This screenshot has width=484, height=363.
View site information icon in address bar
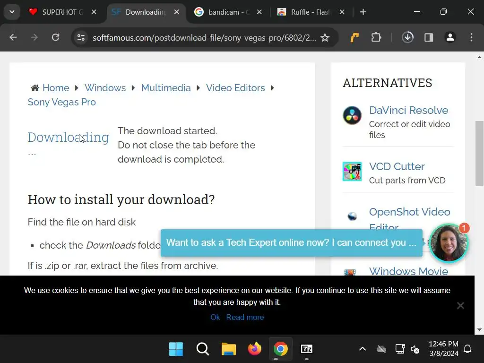point(81,38)
